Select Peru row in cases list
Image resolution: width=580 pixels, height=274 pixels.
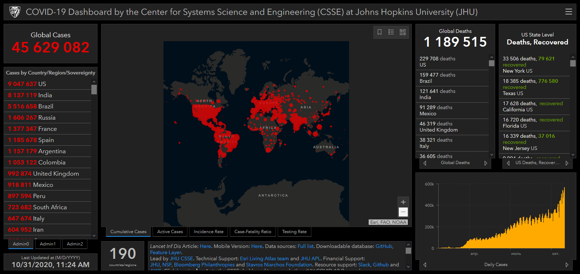coord(47,196)
